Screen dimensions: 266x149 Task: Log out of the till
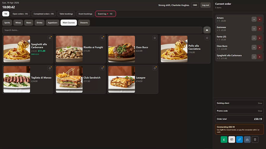[205, 5]
